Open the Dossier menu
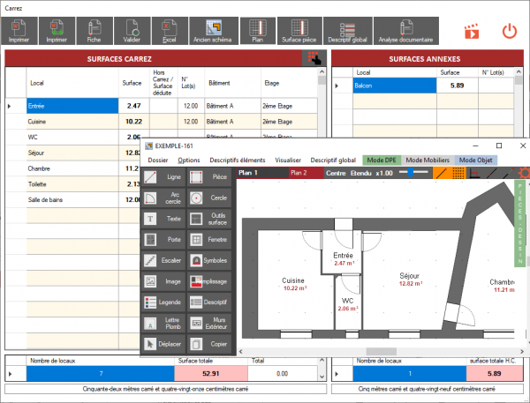This screenshot has height=403, width=530. 157,160
